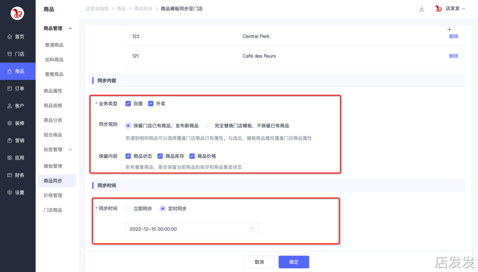Click the 店发发 account avatar icon

[439, 9]
